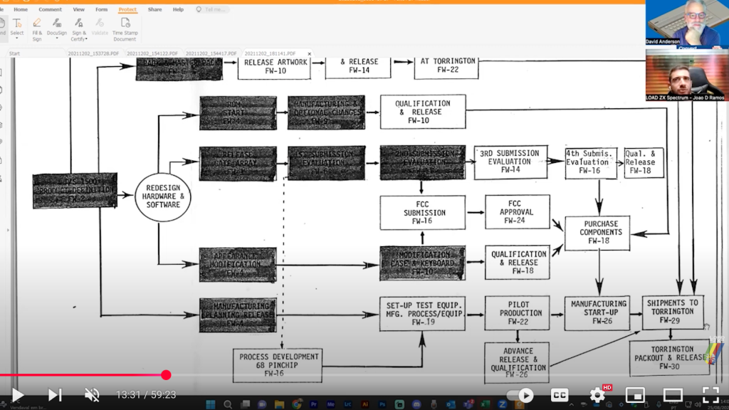Viewport: 729px width, 410px height.
Task: Click the "FCC SUBMISSION FW-16" box
Action: click(423, 212)
